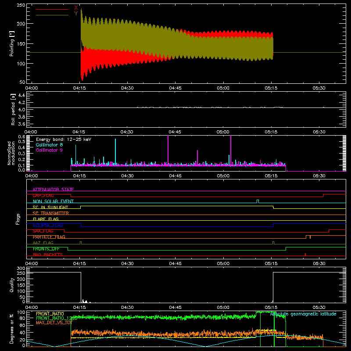Click the olive Y legend line
This screenshot has width=351, height=351.
coord(52,15)
